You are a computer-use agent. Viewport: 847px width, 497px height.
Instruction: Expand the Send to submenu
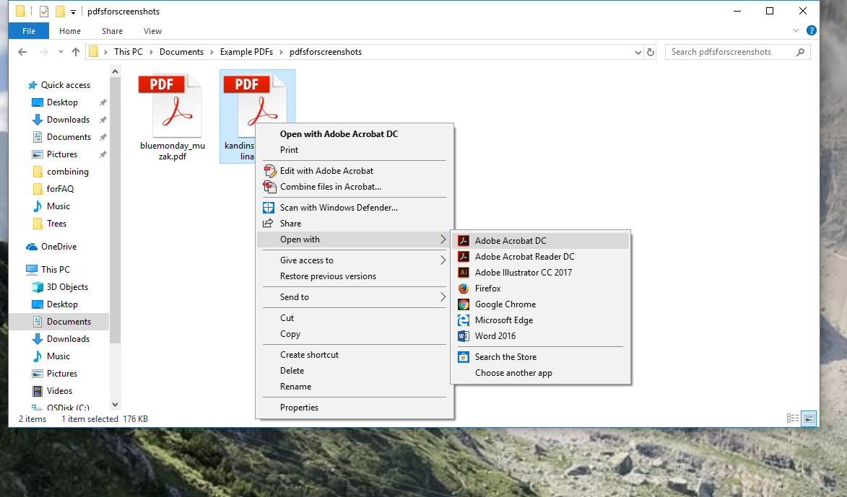355,296
